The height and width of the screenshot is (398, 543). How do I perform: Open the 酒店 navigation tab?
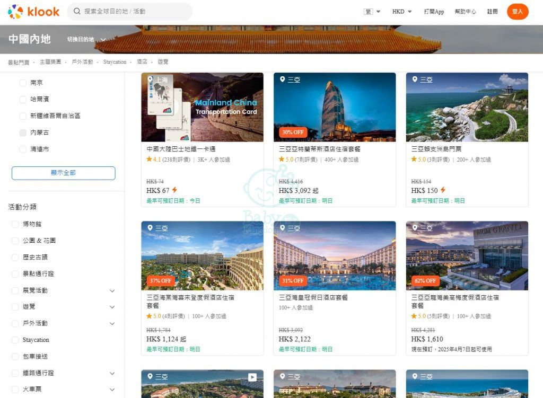(142, 62)
